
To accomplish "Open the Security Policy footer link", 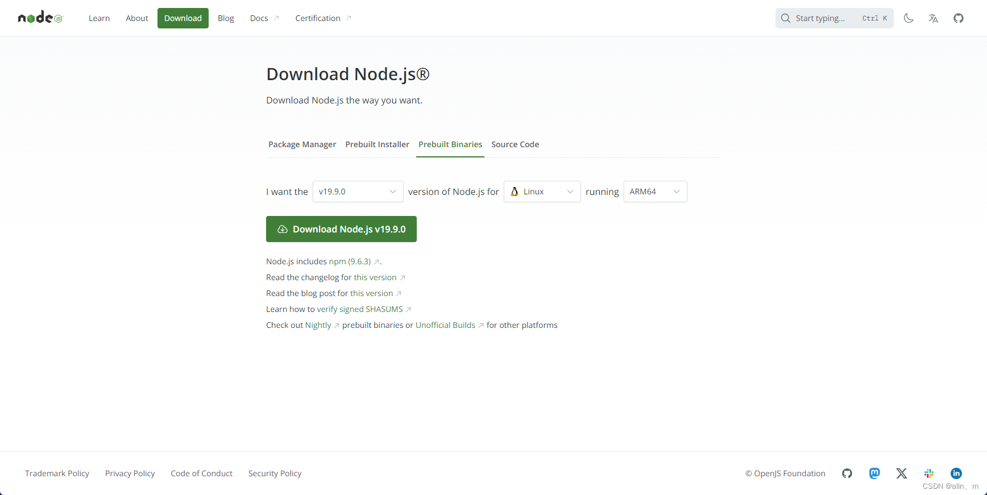I will (275, 473).
